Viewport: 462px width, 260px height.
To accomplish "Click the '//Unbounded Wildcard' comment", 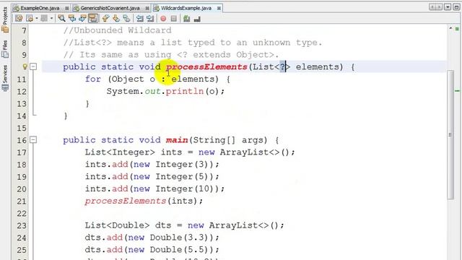I will coord(117,30).
